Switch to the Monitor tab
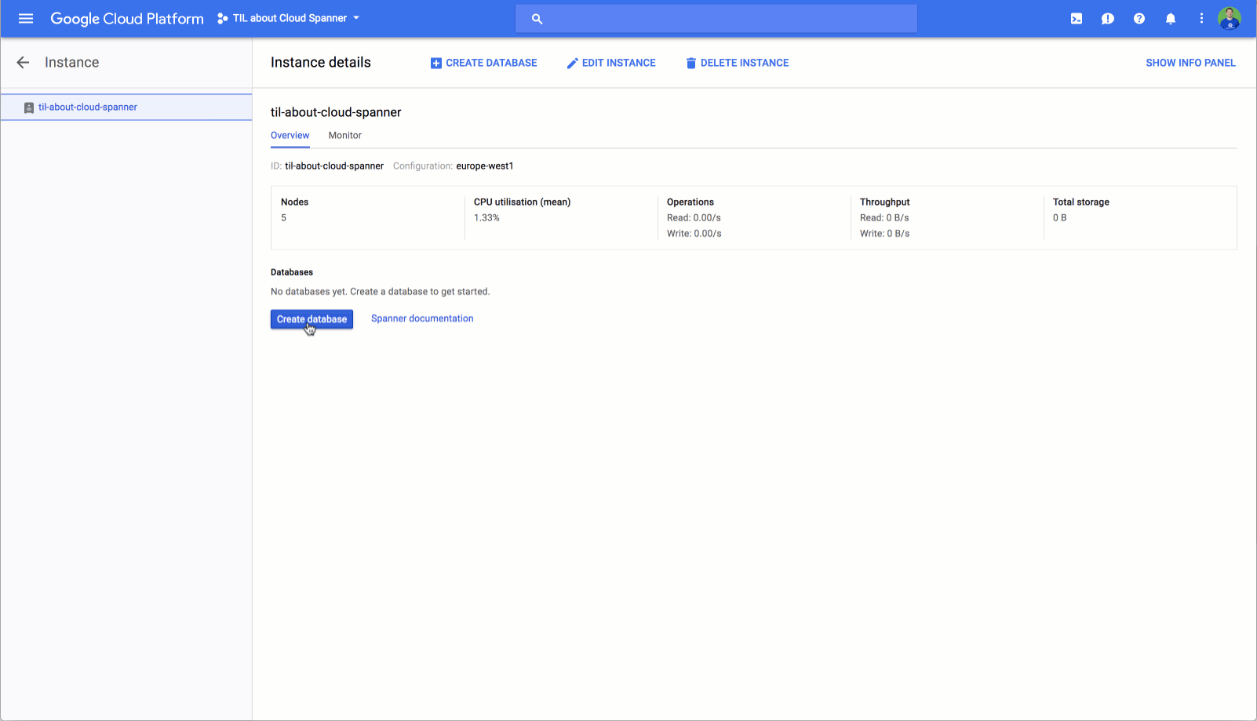Image resolution: width=1257 pixels, height=721 pixels. click(x=344, y=136)
